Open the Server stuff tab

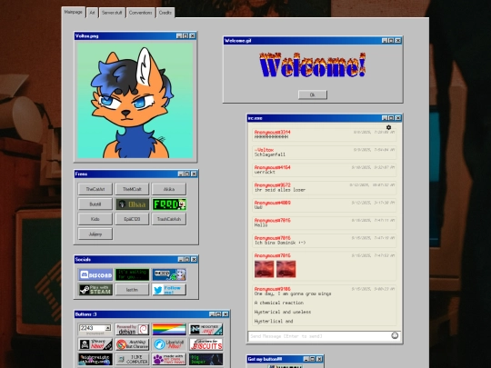[x=112, y=13]
